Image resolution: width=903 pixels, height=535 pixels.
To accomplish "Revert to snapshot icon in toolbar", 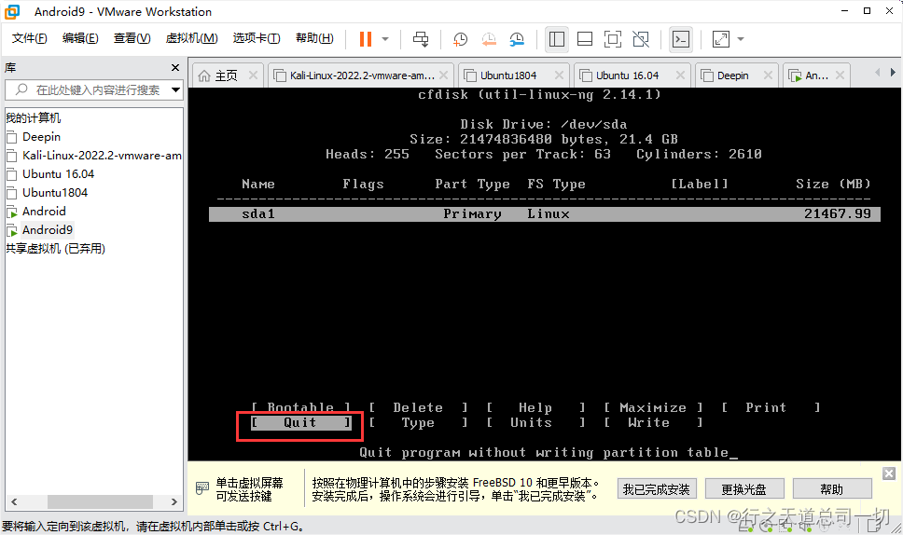I will [x=489, y=39].
